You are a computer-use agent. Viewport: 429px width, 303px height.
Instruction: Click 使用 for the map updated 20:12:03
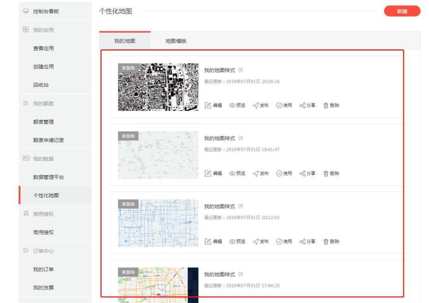284,241
